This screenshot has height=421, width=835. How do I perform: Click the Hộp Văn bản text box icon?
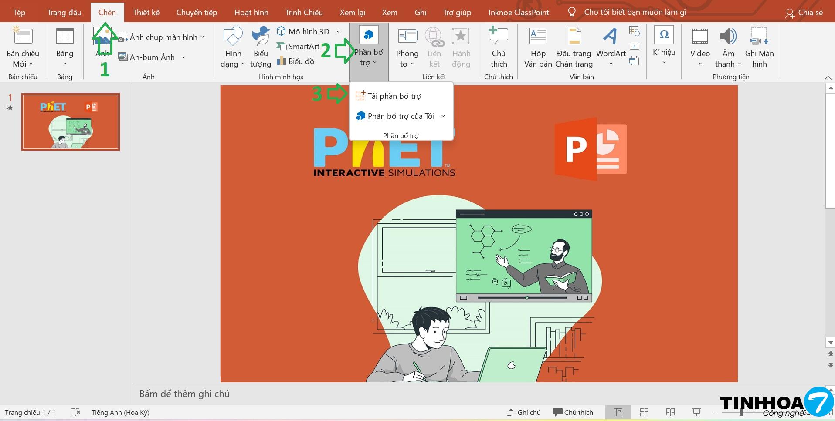coord(538,37)
